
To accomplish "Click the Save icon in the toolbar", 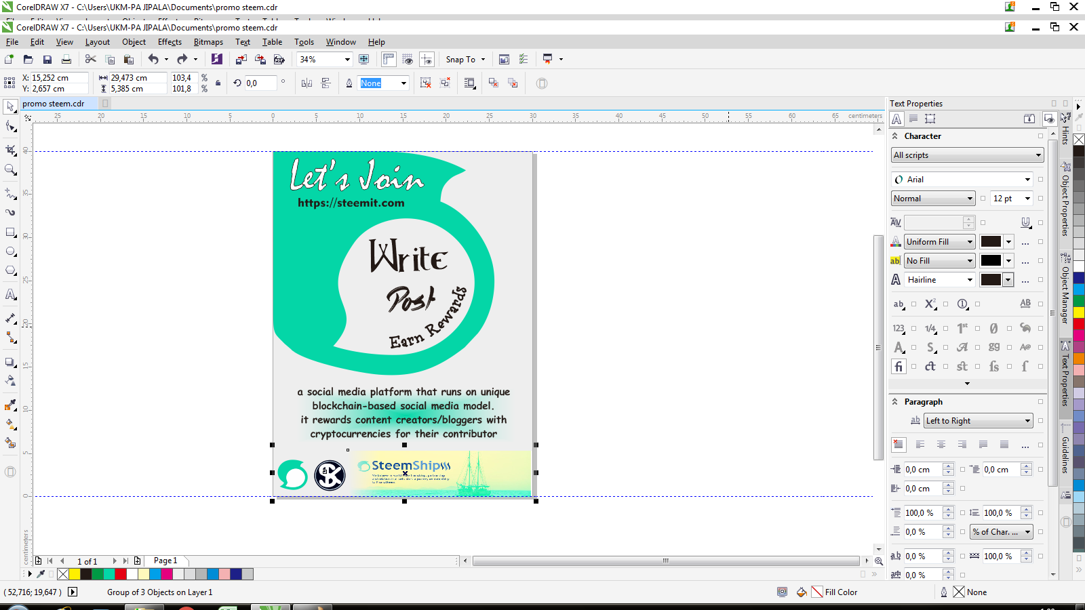I will pos(47,60).
